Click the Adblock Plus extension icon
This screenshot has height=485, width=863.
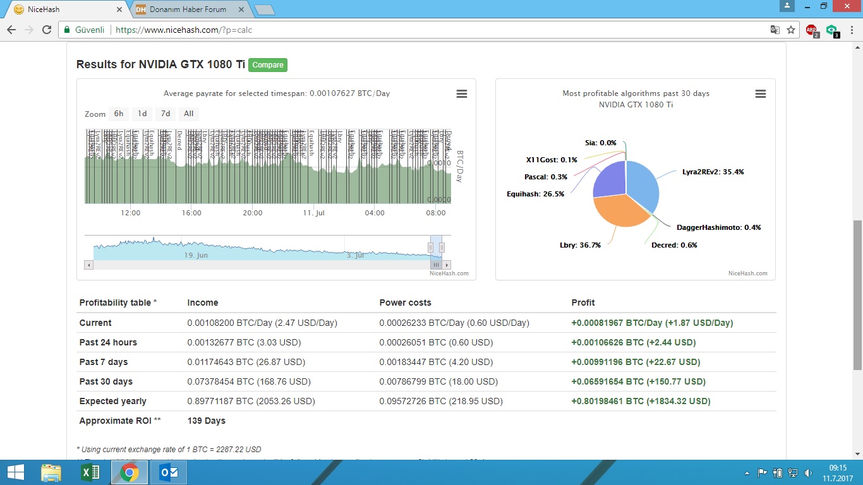click(x=812, y=30)
